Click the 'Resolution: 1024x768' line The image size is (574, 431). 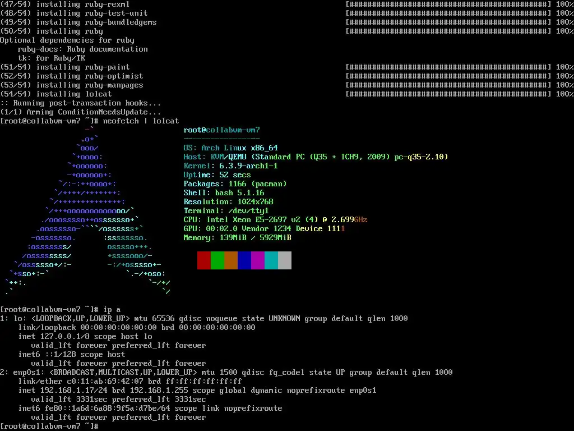pyautogui.click(x=229, y=201)
